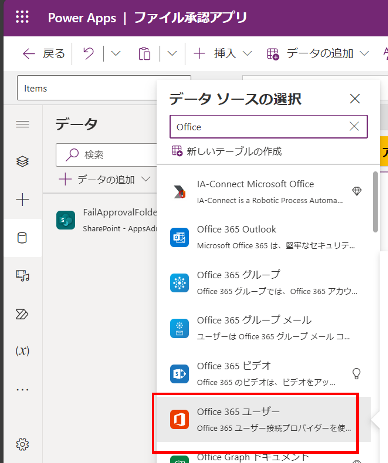Click the connector list scrollbar
The width and height of the screenshot is (388, 463).
coord(375,202)
